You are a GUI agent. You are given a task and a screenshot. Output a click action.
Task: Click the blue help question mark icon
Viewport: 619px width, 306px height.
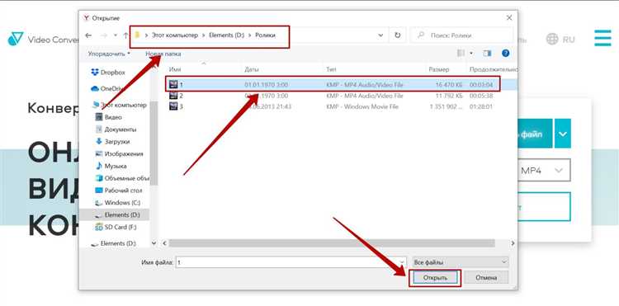click(x=505, y=54)
